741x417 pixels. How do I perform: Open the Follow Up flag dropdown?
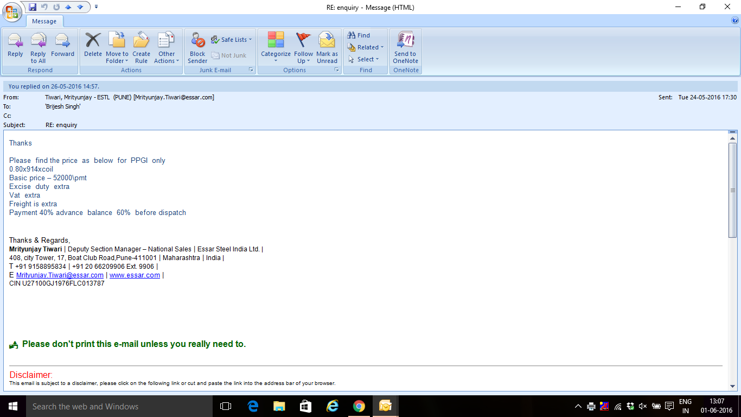(303, 46)
